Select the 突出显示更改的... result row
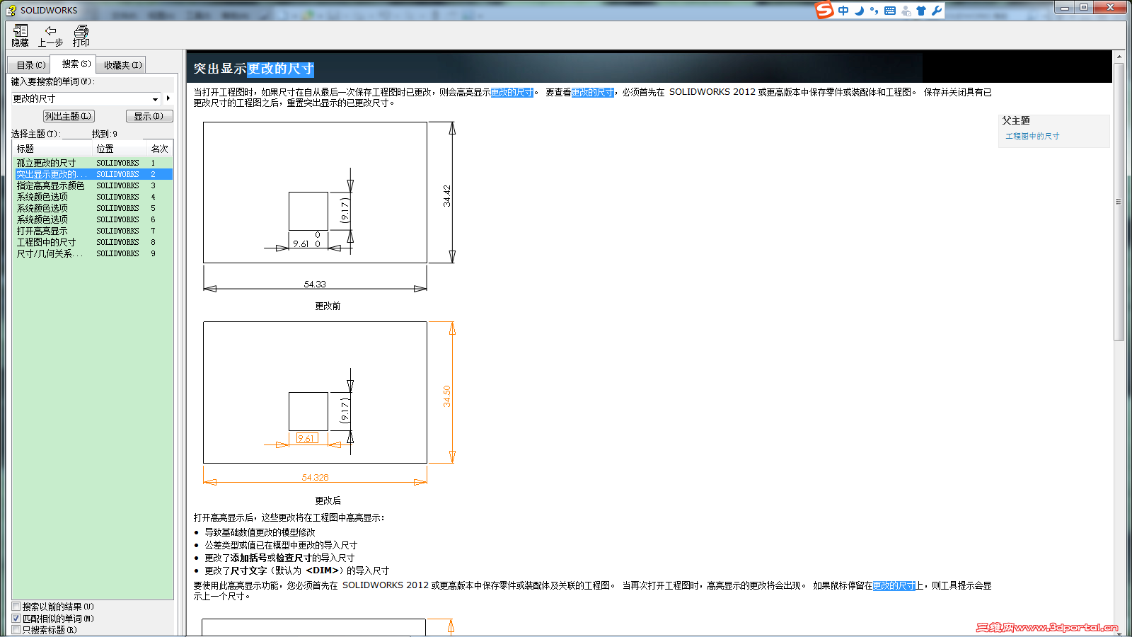Image resolution: width=1132 pixels, height=637 pixels. coord(93,174)
